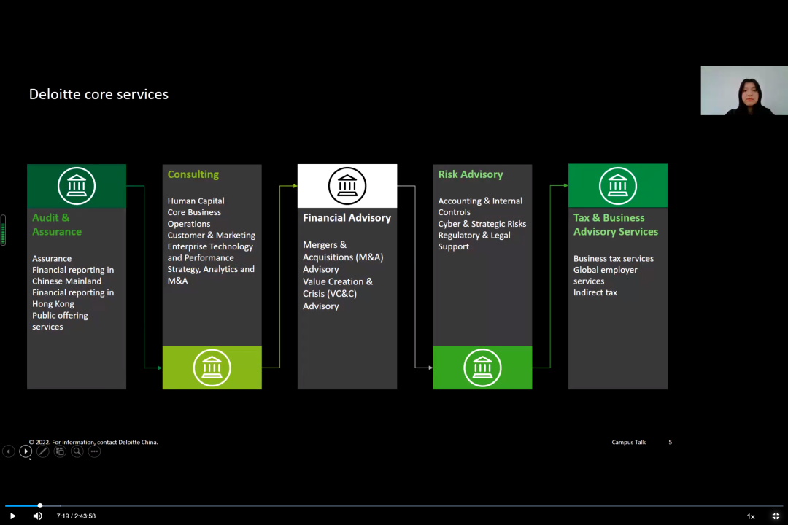
Task: Click the 'Campus Talk' footer label
Action: click(629, 442)
